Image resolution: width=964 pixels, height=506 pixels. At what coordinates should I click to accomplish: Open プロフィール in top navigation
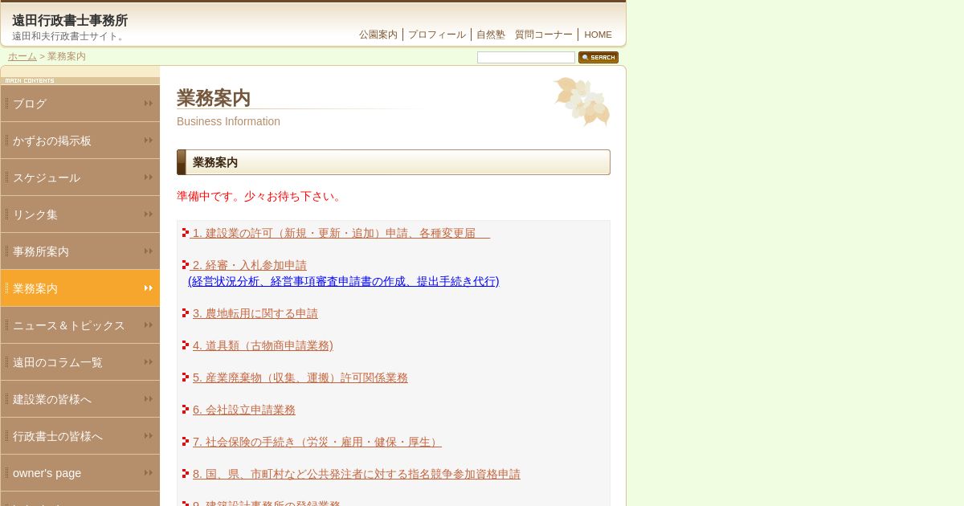click(437, 35)
